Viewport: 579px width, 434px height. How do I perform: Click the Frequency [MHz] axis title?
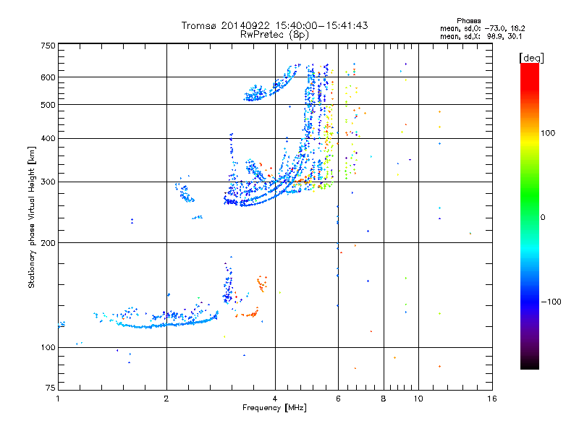(274, 408)
